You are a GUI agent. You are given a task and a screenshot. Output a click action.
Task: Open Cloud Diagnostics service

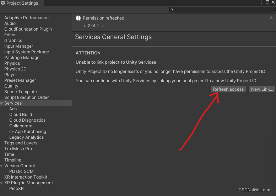coord(27,120)
